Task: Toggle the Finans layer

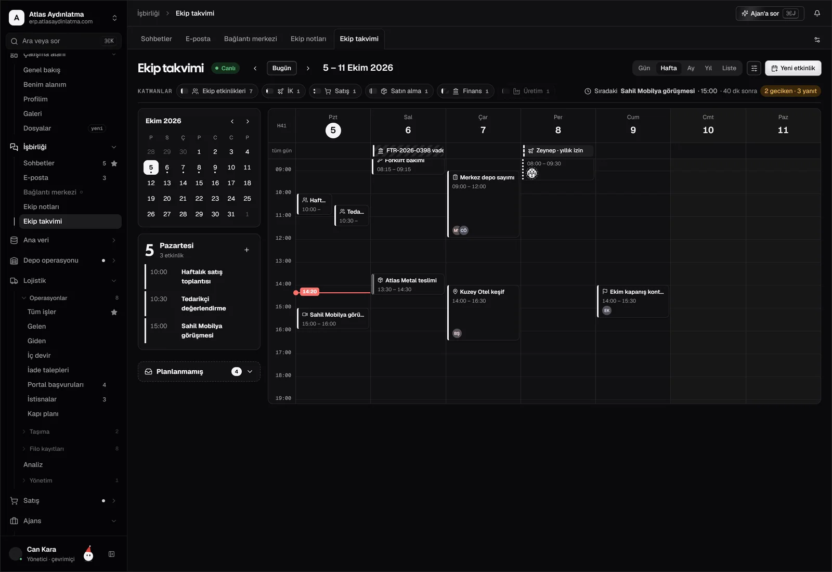Action: click(465, 91)
